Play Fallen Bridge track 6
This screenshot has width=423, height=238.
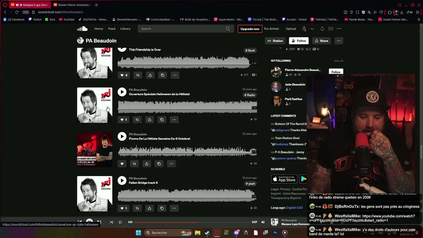click(x=122, y=180)
